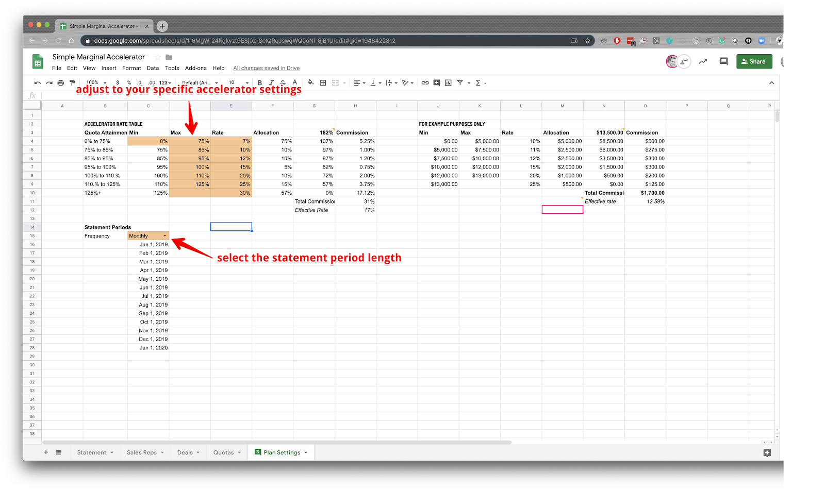This screenshot has height=491, width=825.
Task: Apply currency format with the $ icon
Action: [x=118, y=82]
